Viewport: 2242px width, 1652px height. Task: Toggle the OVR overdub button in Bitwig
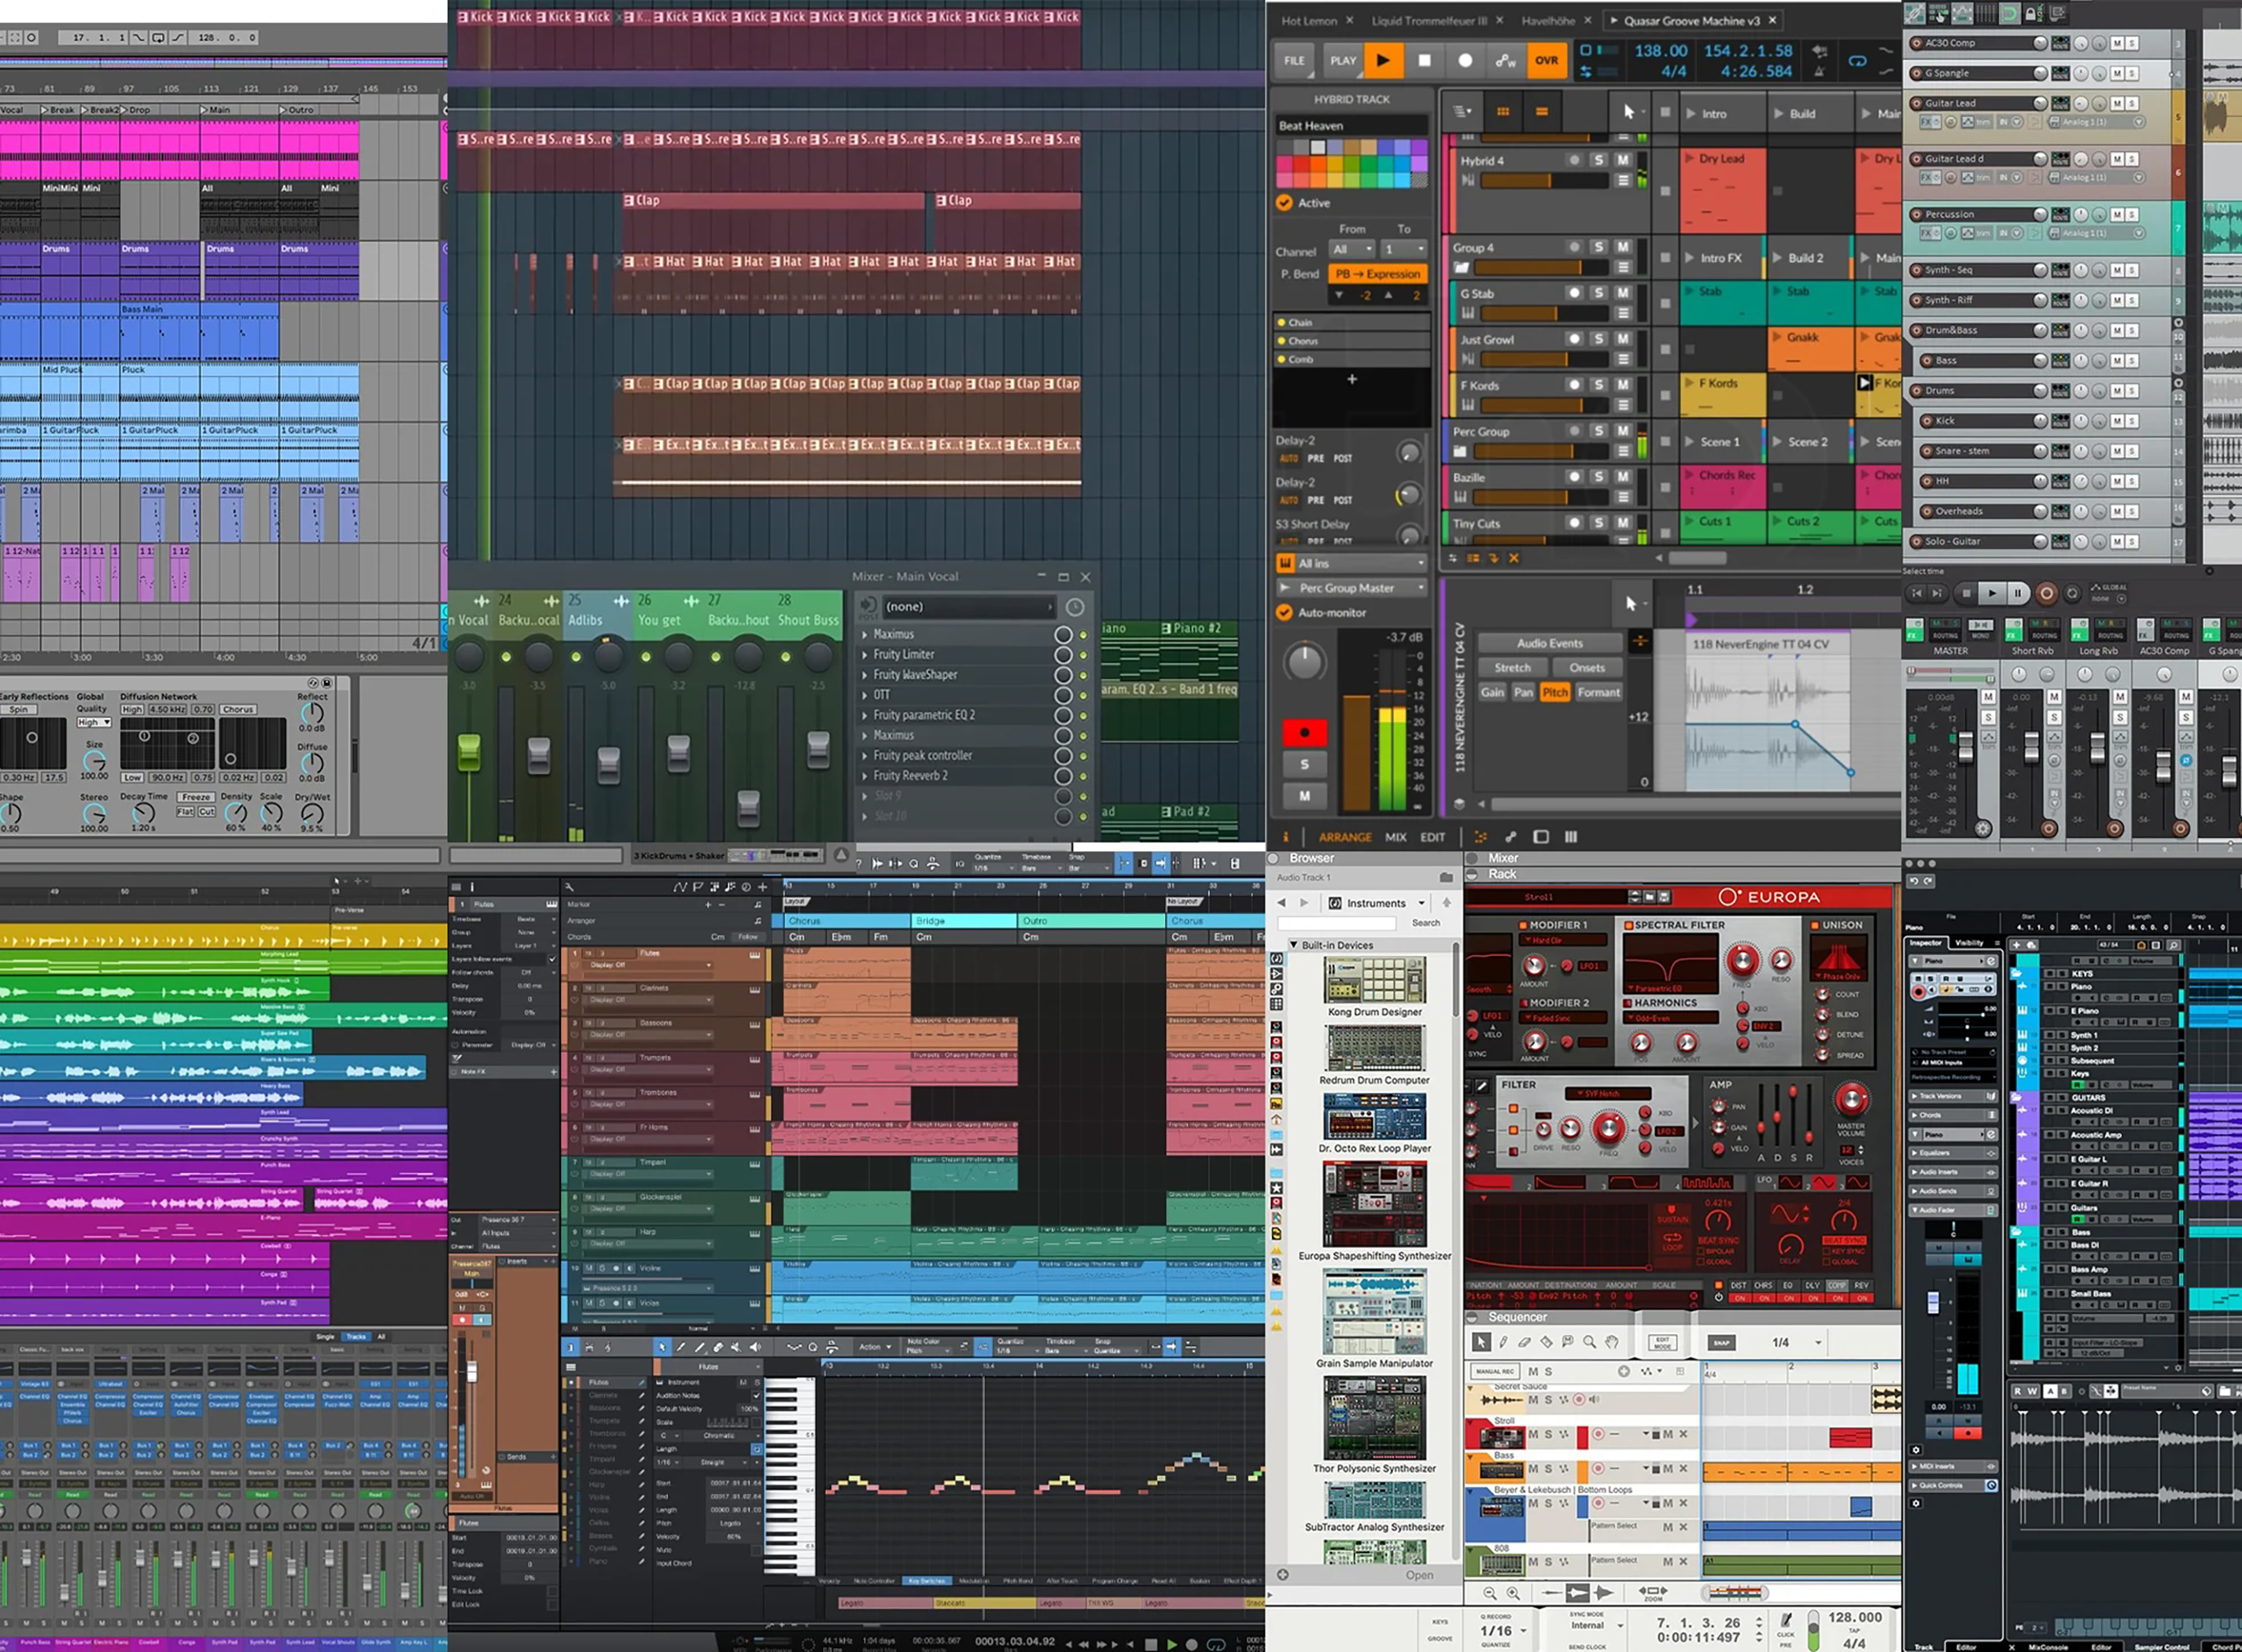1546,60
